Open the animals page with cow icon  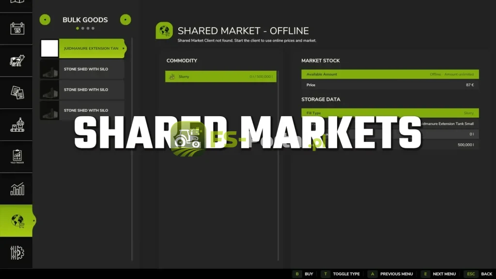[x=17, y=61]
